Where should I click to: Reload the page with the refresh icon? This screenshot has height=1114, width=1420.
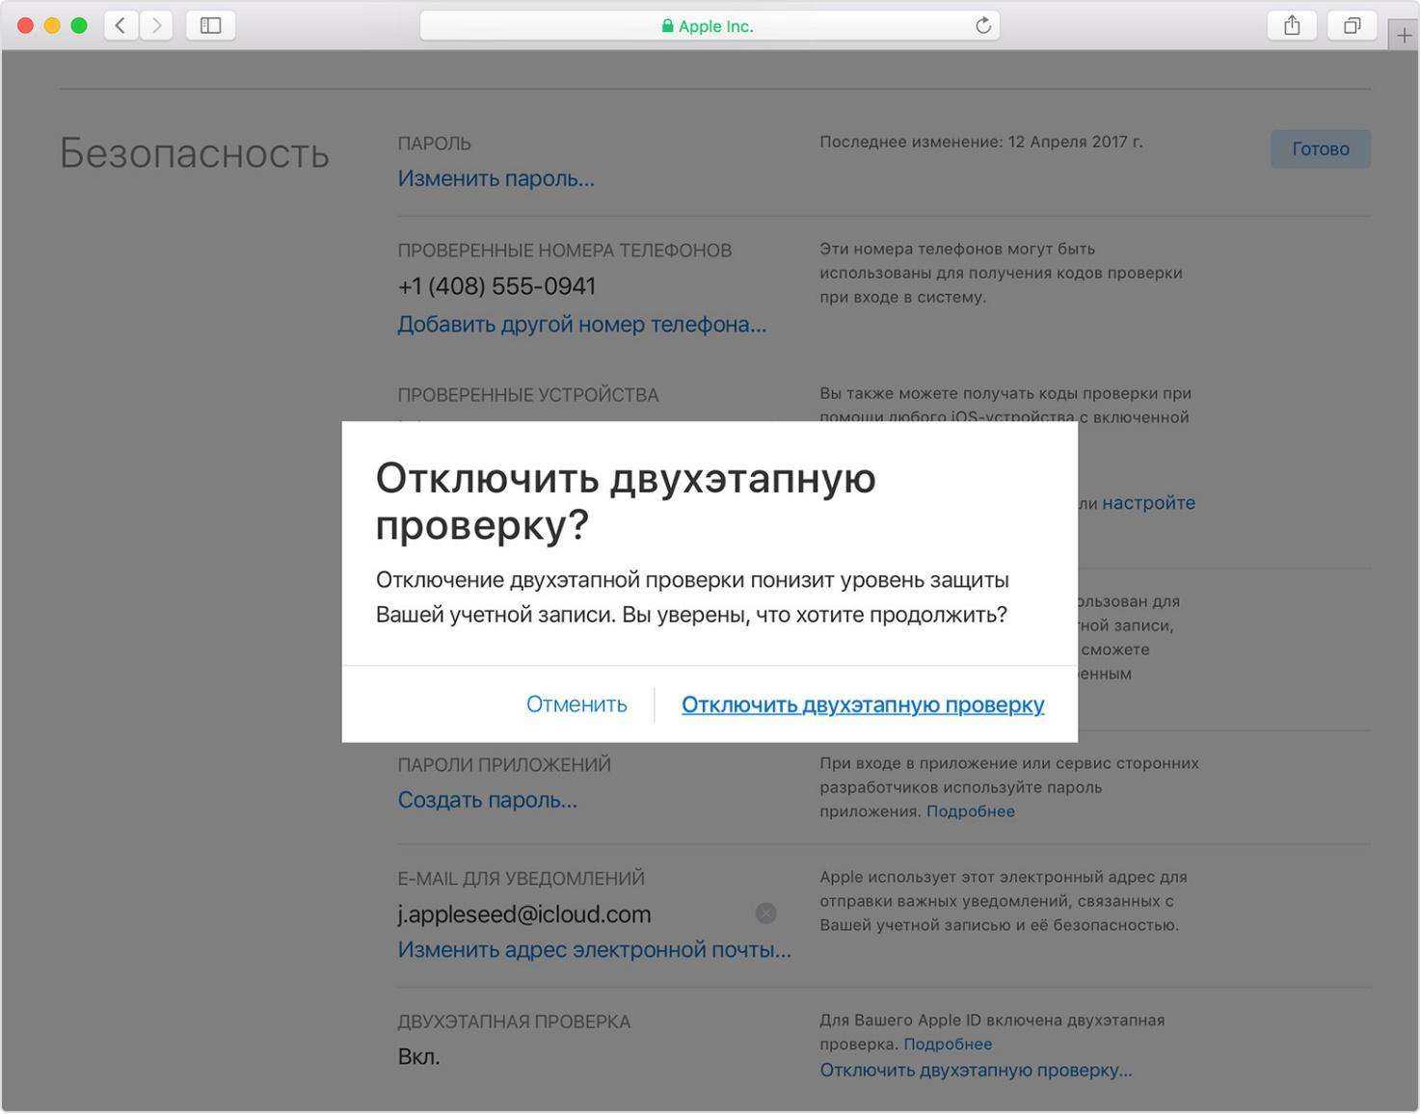pos(982,26)
